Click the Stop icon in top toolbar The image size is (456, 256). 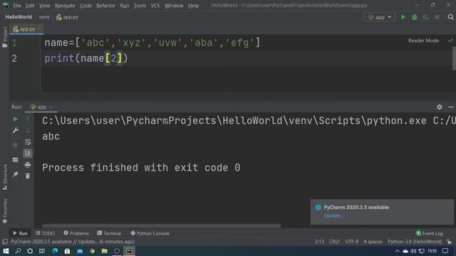pyautogui.click(x=437, y=17)
